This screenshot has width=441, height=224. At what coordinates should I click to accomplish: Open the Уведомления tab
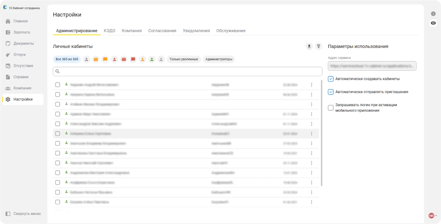(x=196, y=31)
